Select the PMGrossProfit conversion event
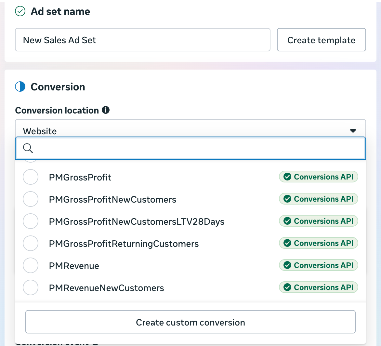Screen dimensions: 381x346 30,177
